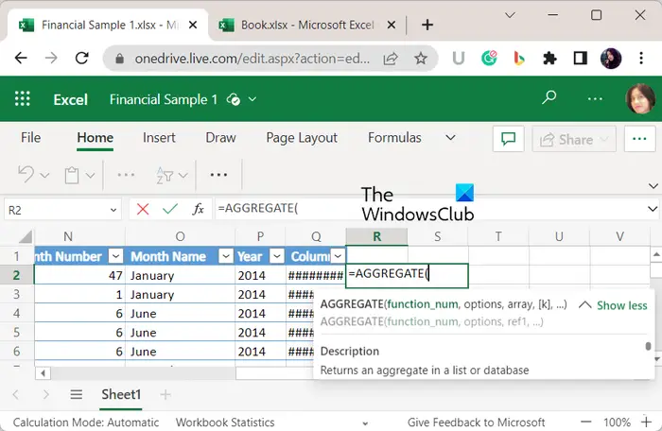Screen dimensions: 662x431
Task: Click the Share button
Action: tap(574, 139)
